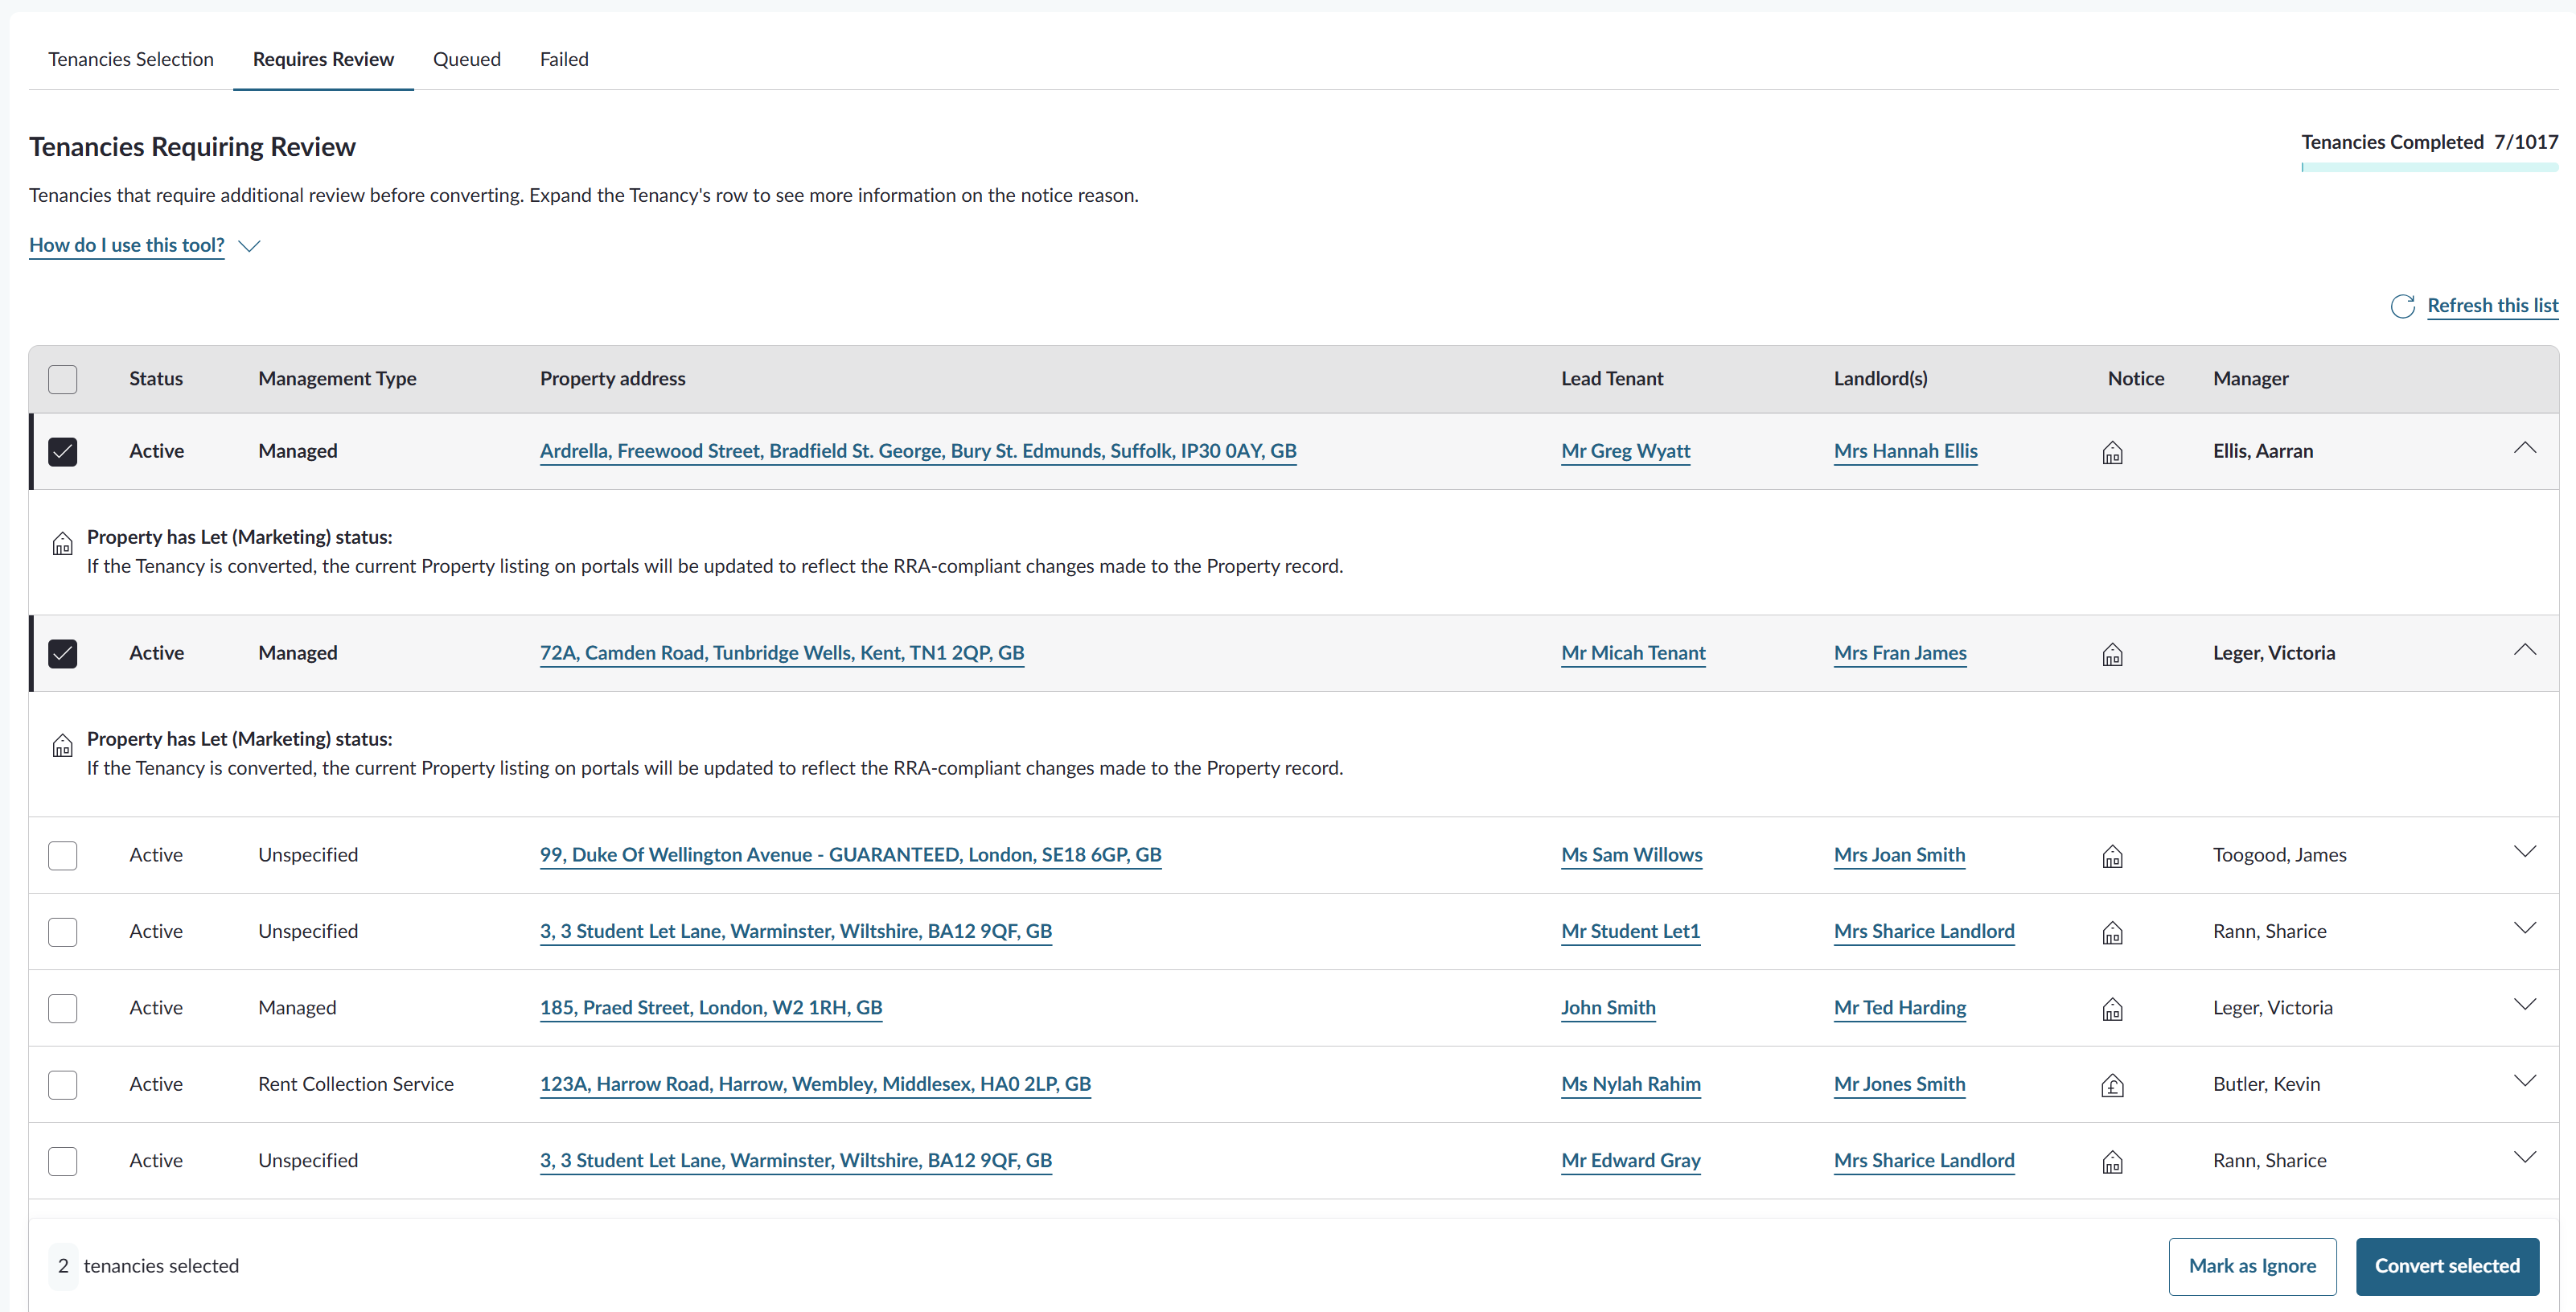Click pound notice icon in Nylah Rahim row
Image resolution: width=2576 pixels, height=1312 pixels.
[2112, 1086]
